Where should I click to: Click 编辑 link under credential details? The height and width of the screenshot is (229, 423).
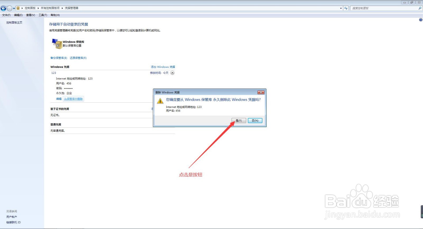(59, 99)
